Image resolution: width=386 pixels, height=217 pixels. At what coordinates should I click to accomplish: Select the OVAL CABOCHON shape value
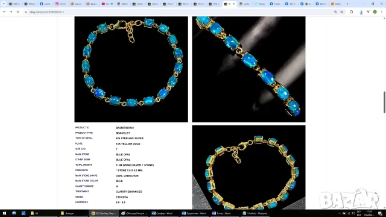(x=127, y=175)
